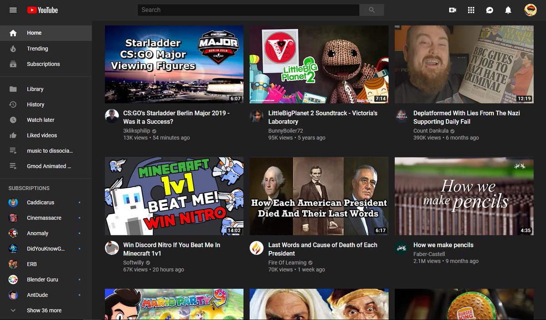
Task: Click the Caddicarus channel avatar
Action: [13, 203]
